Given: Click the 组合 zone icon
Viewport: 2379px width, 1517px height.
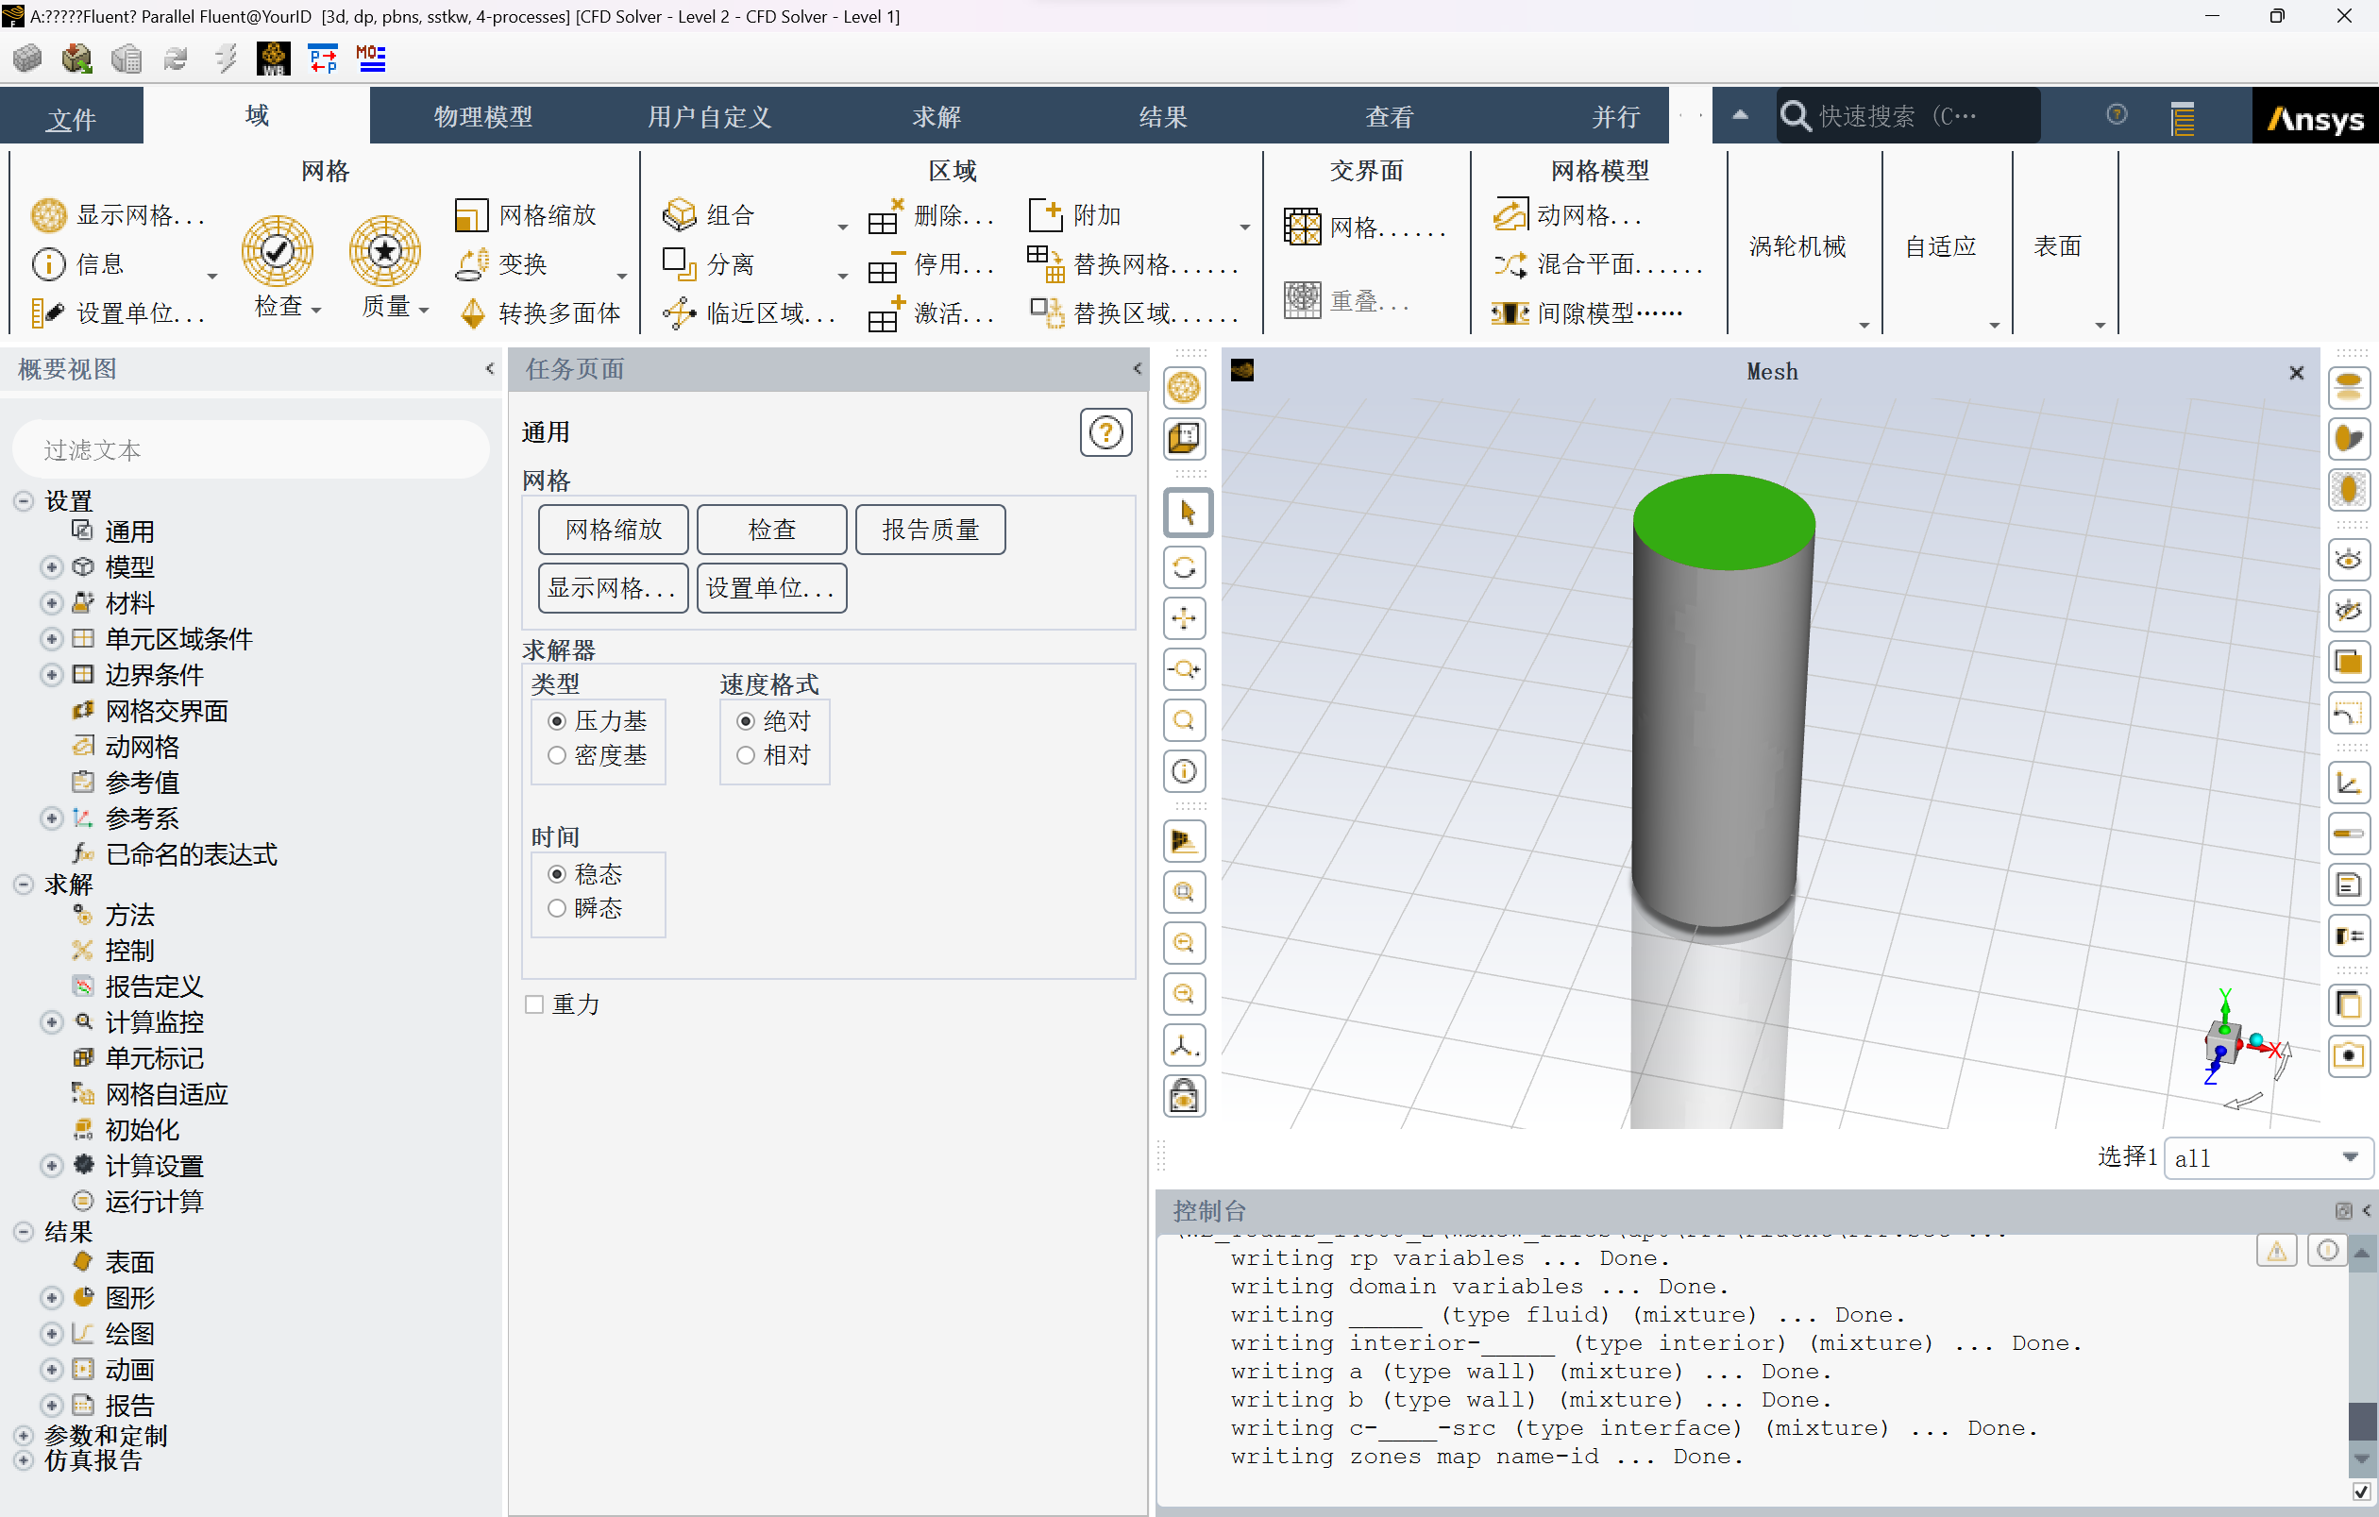Looking at the screenshot, I should point(679,214).
